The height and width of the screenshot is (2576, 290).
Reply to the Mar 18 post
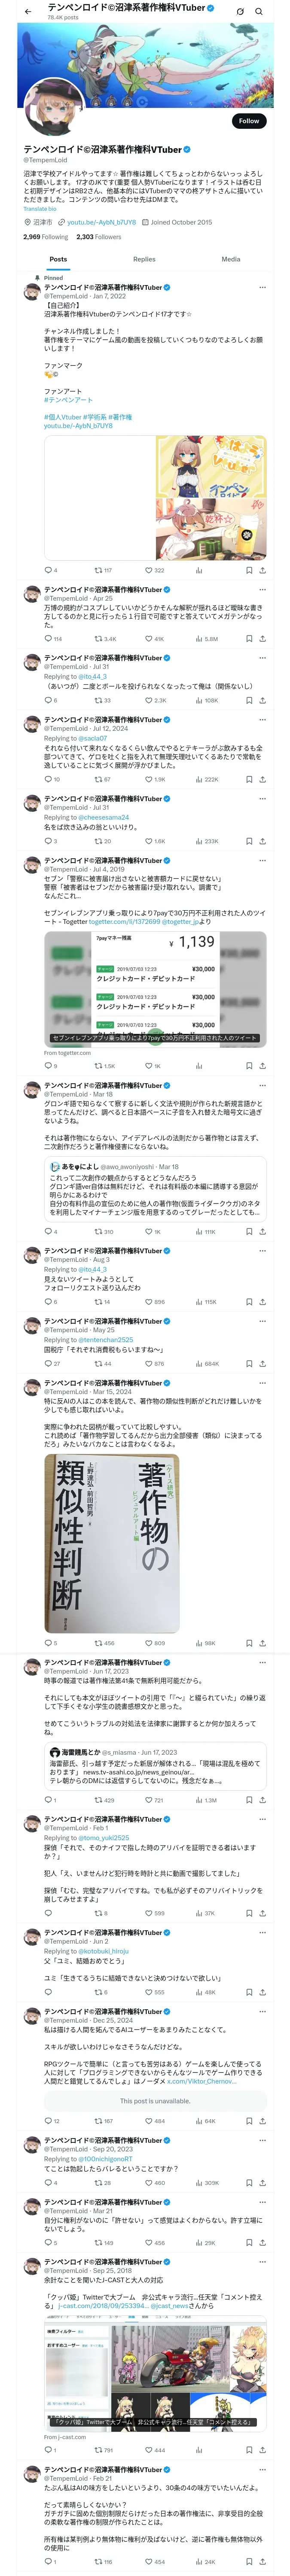click(47, 1231)
